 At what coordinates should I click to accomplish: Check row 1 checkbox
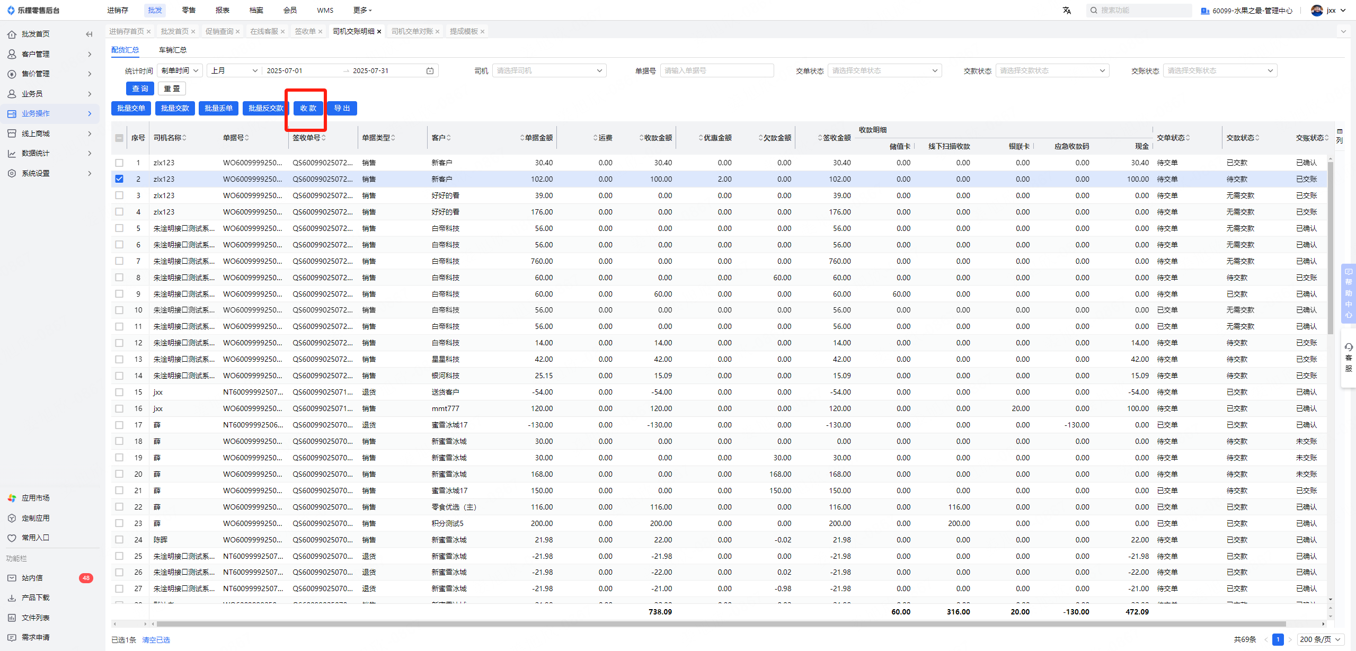coord(119,163)
